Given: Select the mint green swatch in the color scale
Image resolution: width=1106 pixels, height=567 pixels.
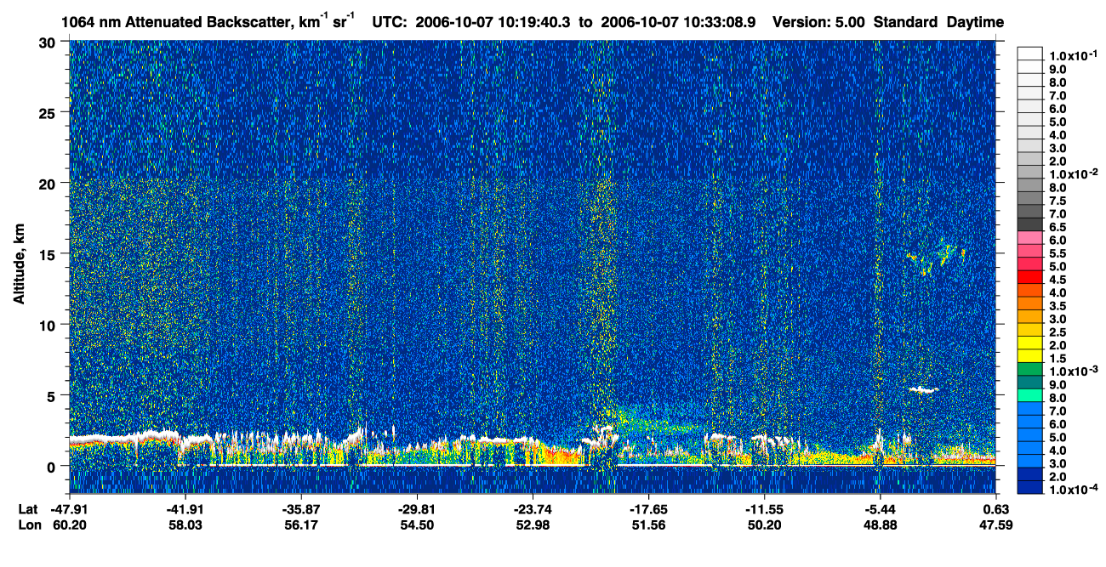Looking at the screenshot, I should coord(1030,394).
